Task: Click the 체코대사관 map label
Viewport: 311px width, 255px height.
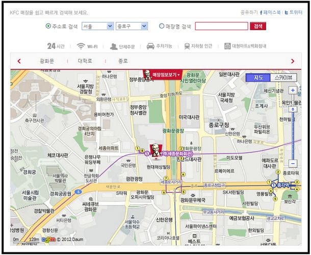Action: [x=58, y=155]
